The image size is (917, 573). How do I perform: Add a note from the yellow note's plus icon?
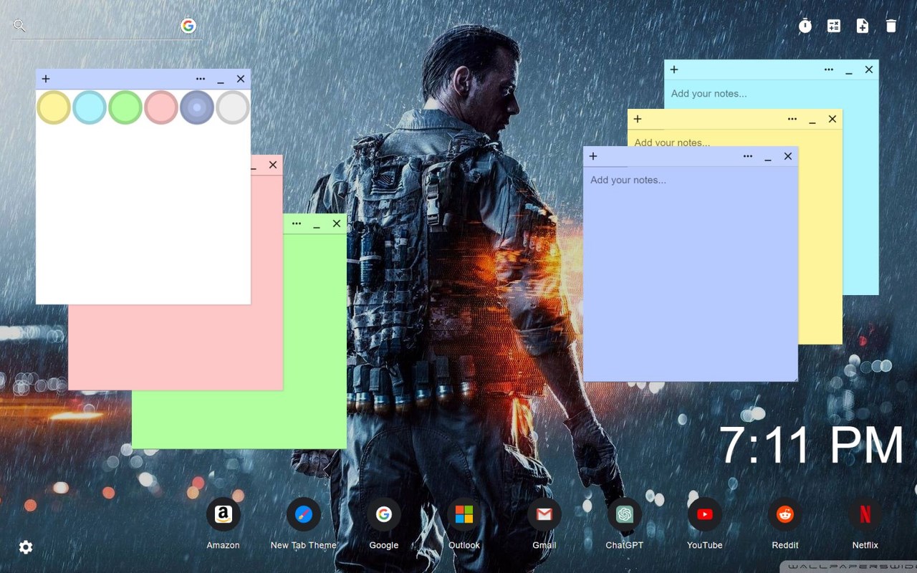pos(638,119)
